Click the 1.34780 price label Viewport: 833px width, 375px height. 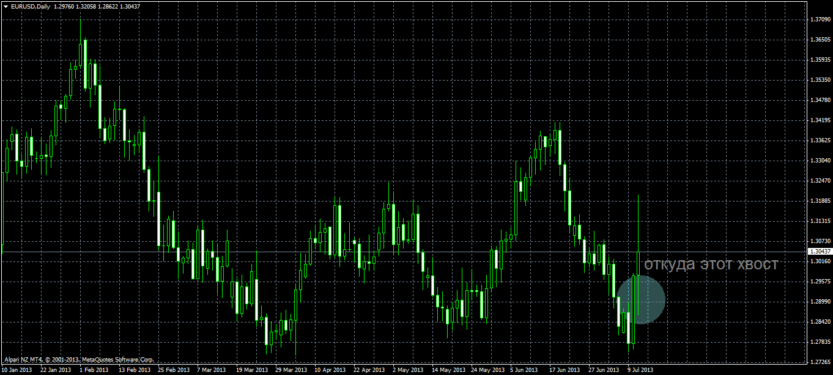(820, 100)
